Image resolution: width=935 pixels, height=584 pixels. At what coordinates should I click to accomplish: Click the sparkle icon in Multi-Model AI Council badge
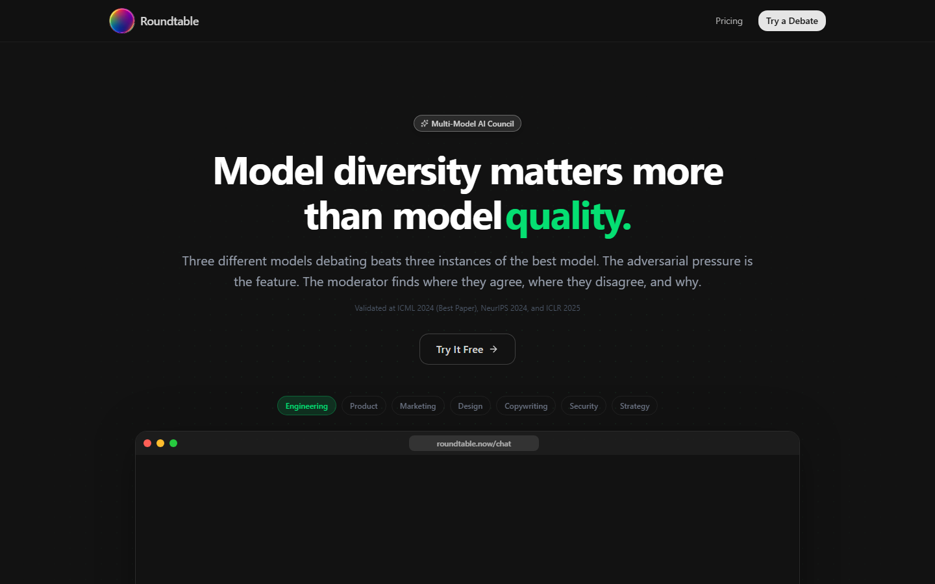point(425,123)
